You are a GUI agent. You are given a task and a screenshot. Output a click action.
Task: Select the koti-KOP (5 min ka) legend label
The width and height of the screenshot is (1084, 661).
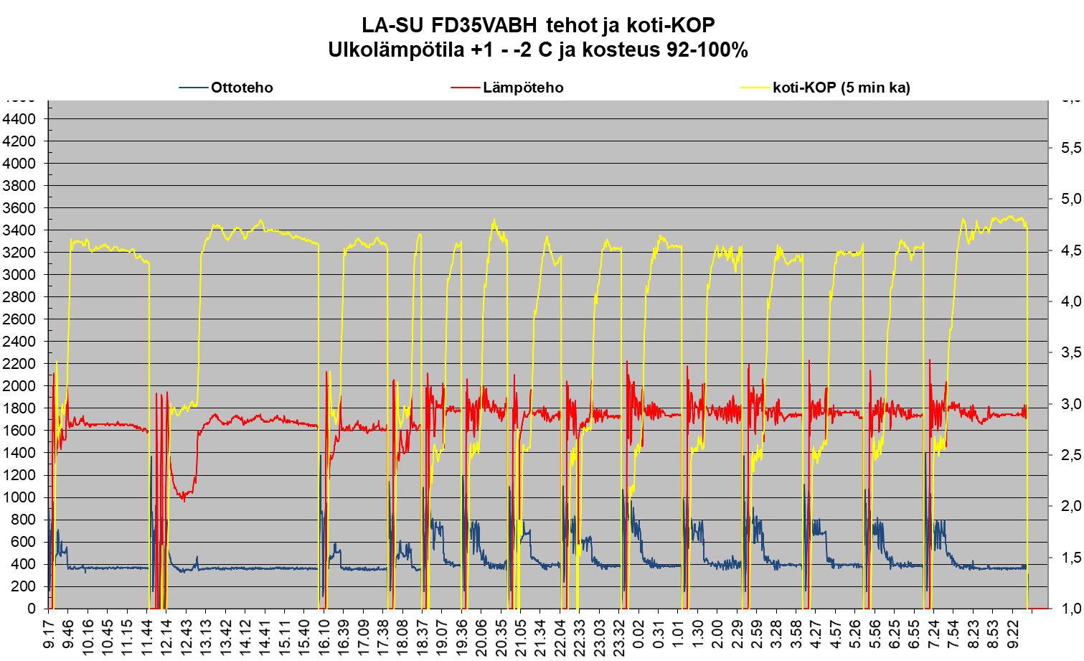click(841, 88)
